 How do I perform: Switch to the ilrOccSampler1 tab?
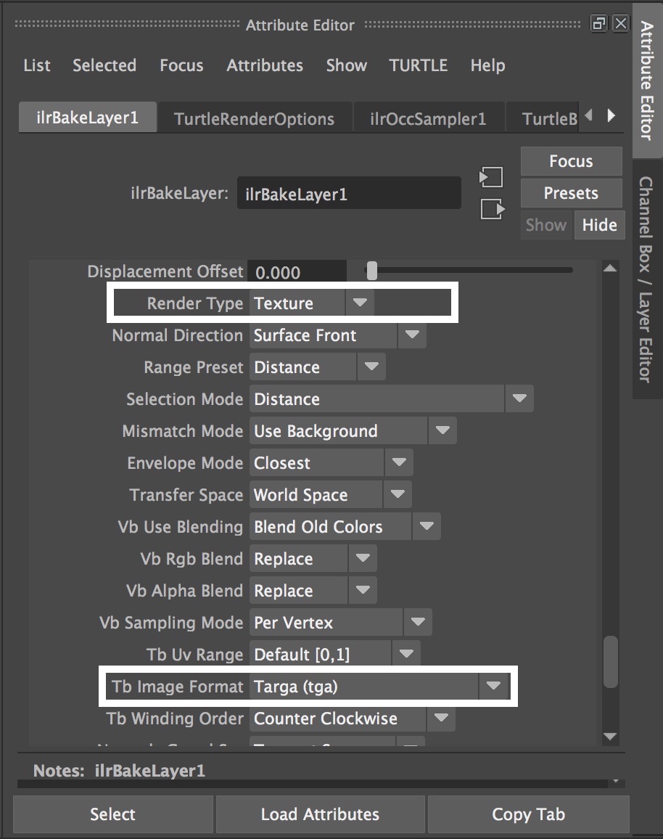pyautogui.click(x=428, y=118)
